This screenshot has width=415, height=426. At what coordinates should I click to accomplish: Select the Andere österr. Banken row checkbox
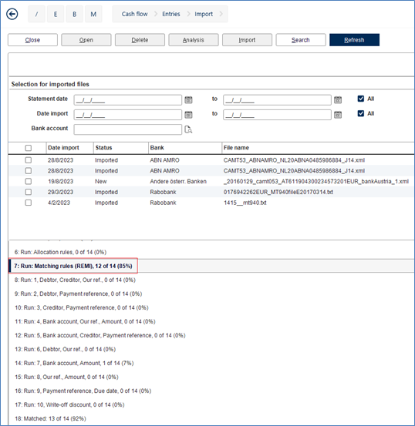(x=29, y=181)
